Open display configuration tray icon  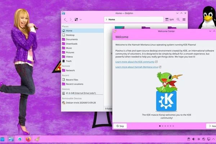click(x=209, y=139)
